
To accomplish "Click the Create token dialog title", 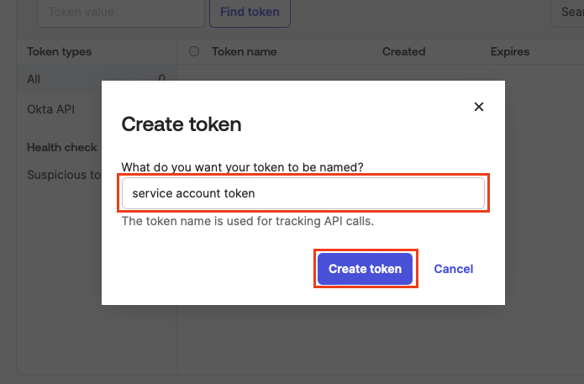I will (x=182, y=125).
